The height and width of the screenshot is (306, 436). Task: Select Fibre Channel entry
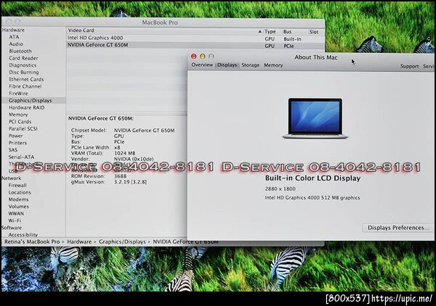point(25,86)
